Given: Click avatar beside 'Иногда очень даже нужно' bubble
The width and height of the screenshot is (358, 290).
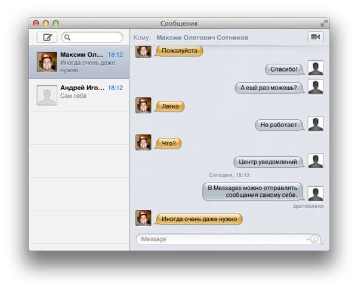Looking at the screenshot, I should [143, 218].
